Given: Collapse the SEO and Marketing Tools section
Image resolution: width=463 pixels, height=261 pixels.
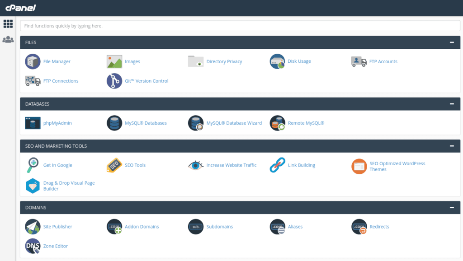Looking at the screenshot, I should click(452, 146).
